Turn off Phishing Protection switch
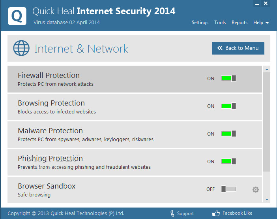 (x=228, y=161)
